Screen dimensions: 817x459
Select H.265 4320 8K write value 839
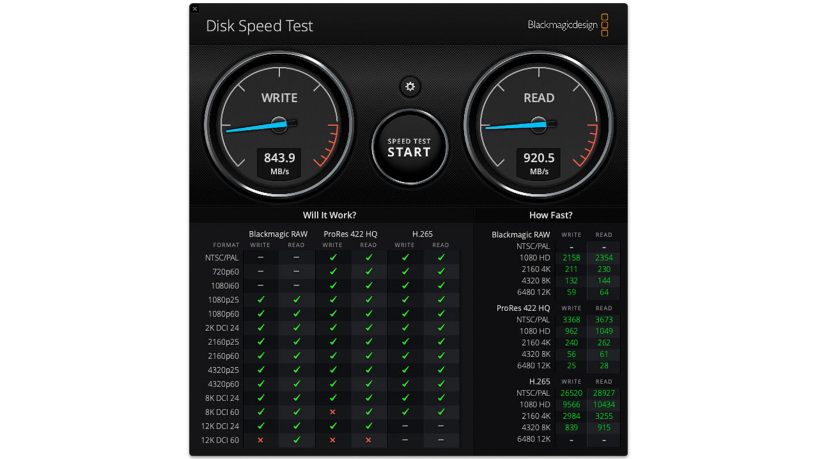[571, 428]
